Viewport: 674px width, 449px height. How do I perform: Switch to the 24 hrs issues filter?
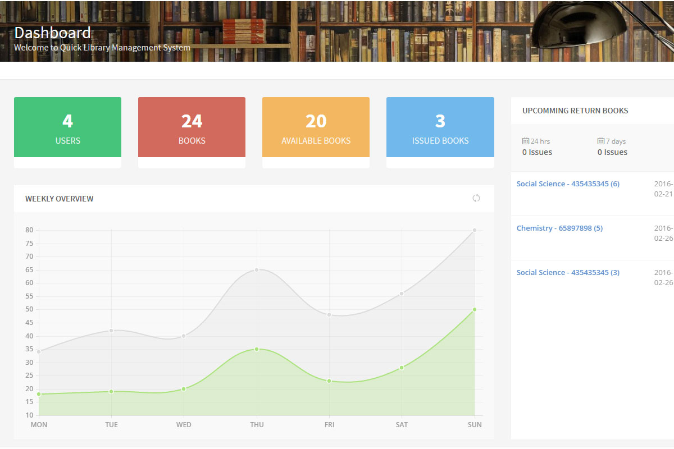click(x=537, y=147)
